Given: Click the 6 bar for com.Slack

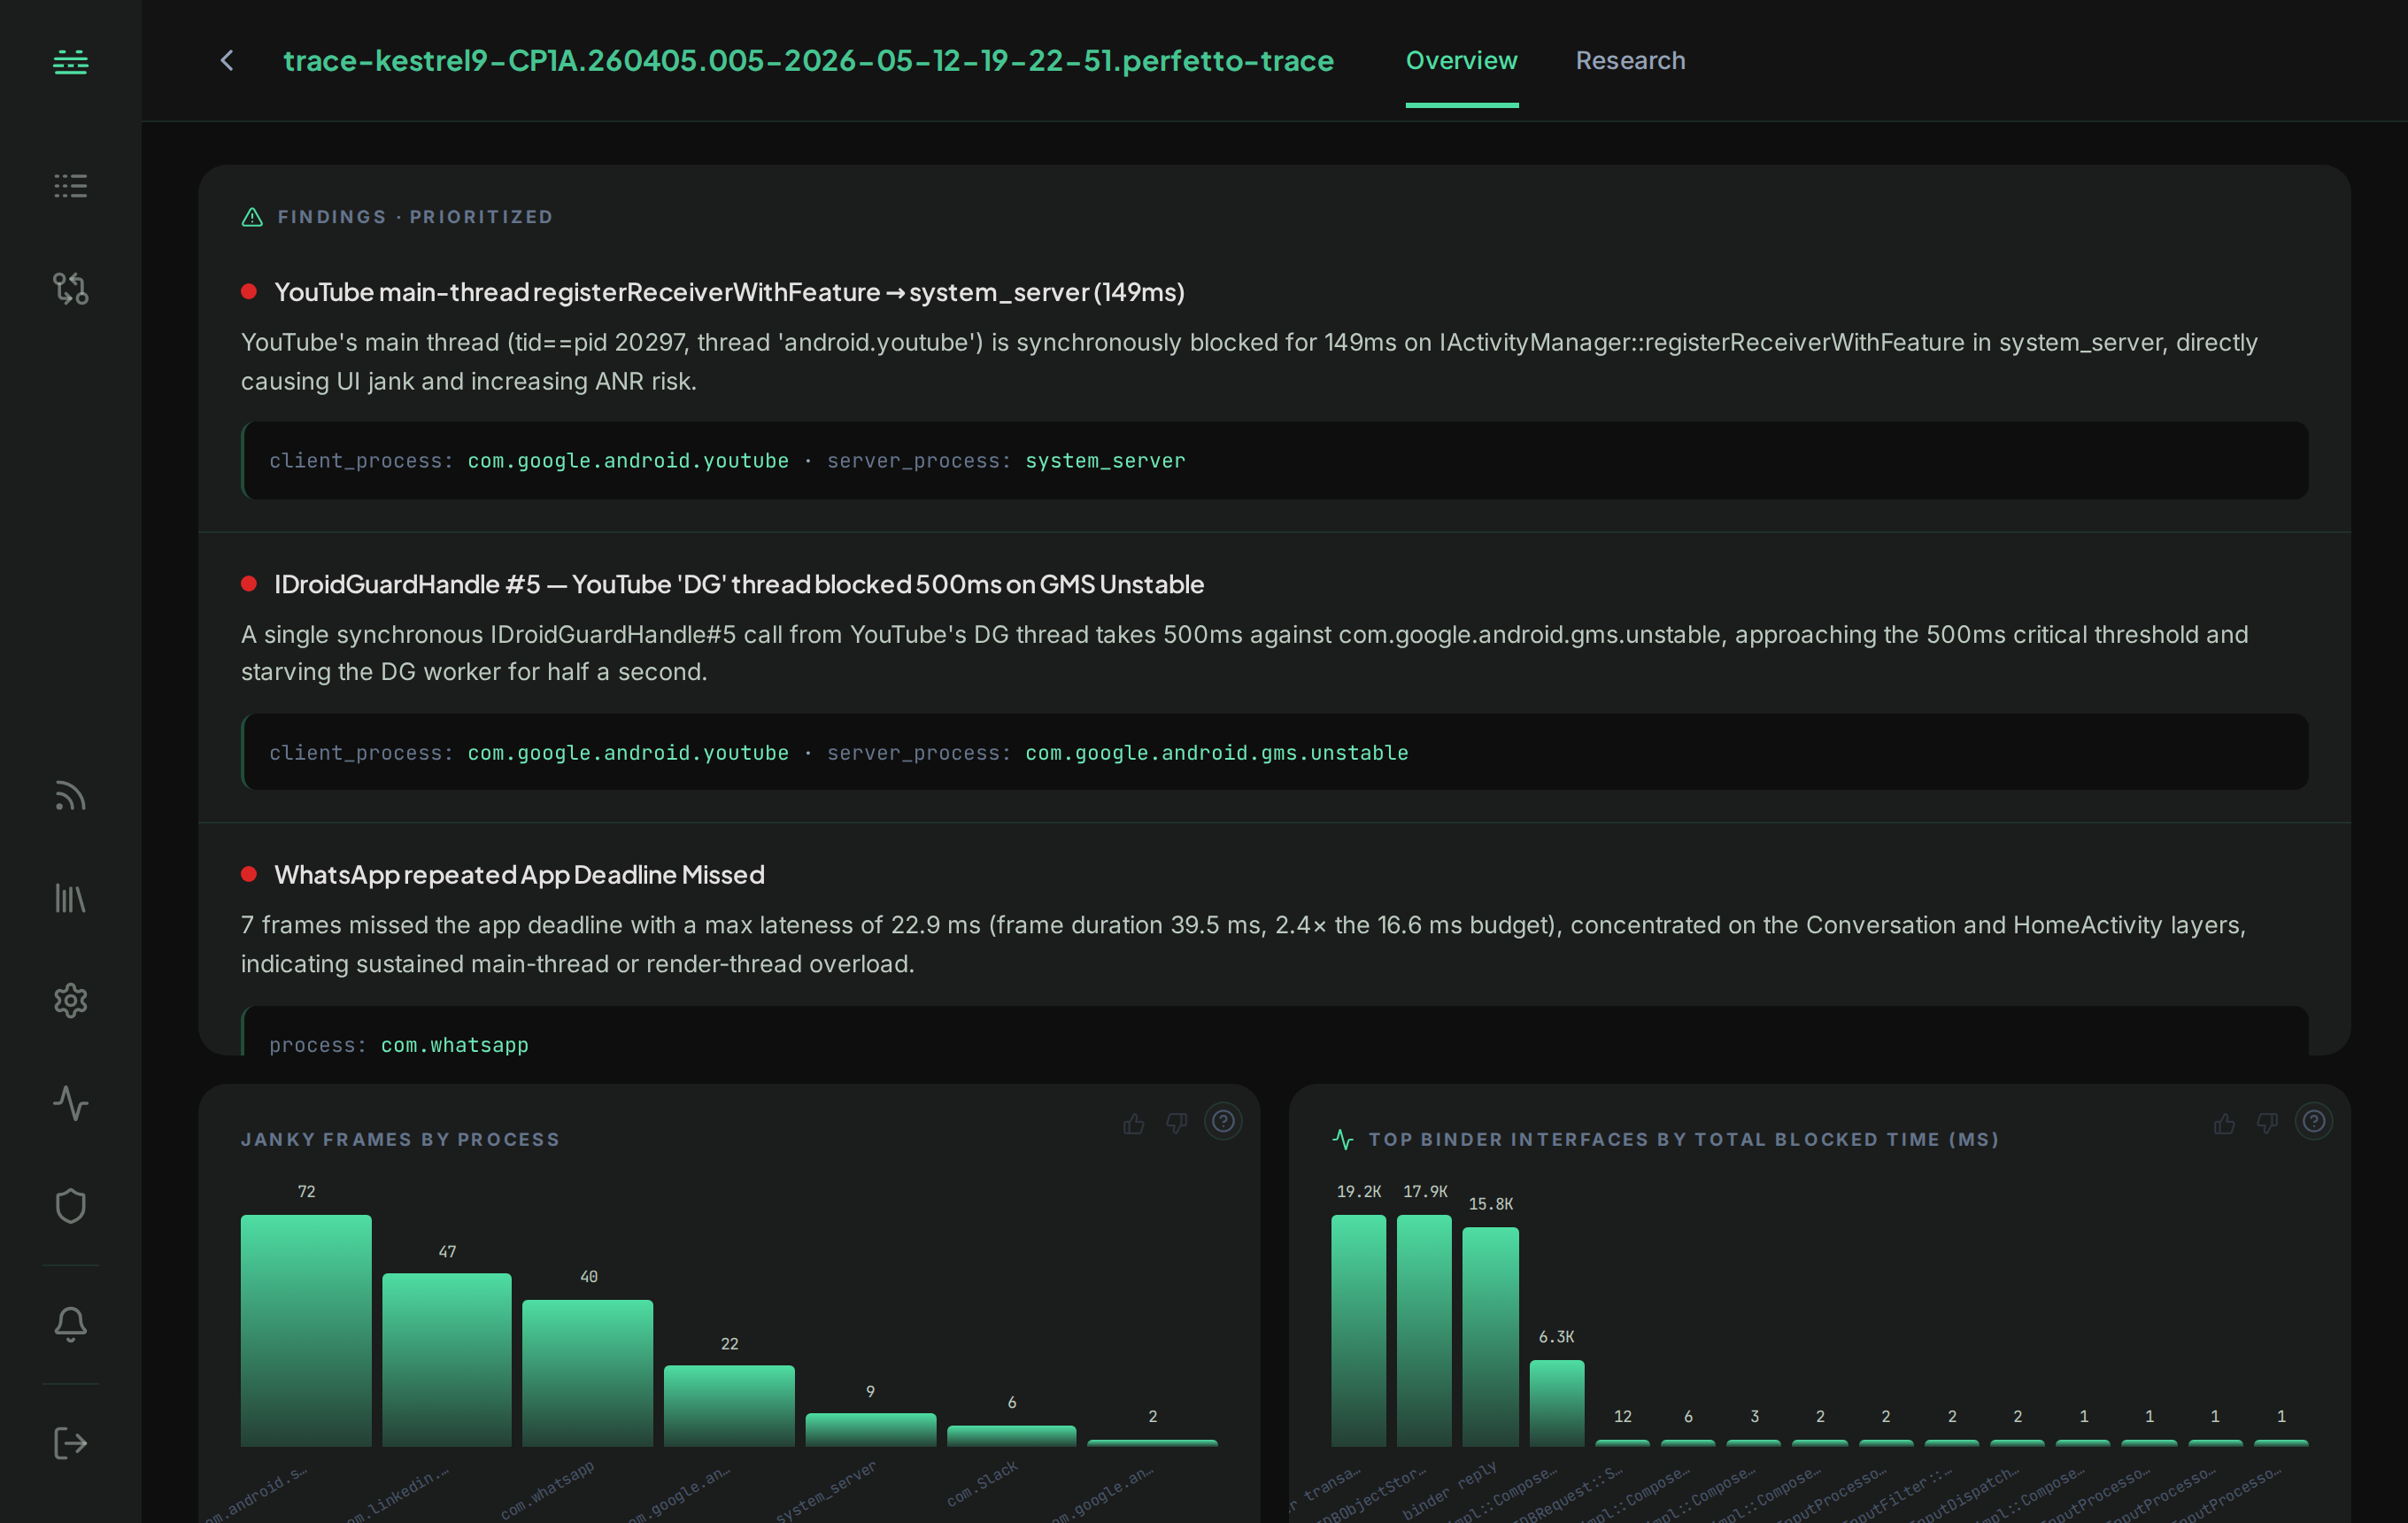Looking at the screenshot, I should click(x=1012, y=1435).
